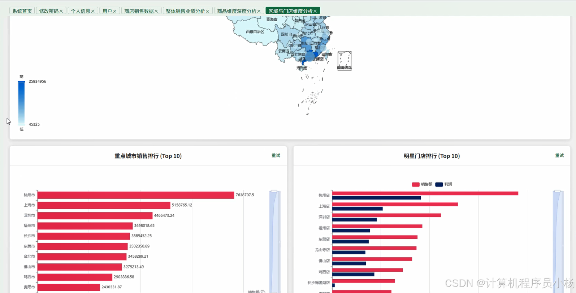Click the 云南 label on the map
This screenshot has height=293, width=576.
[283, 51]
